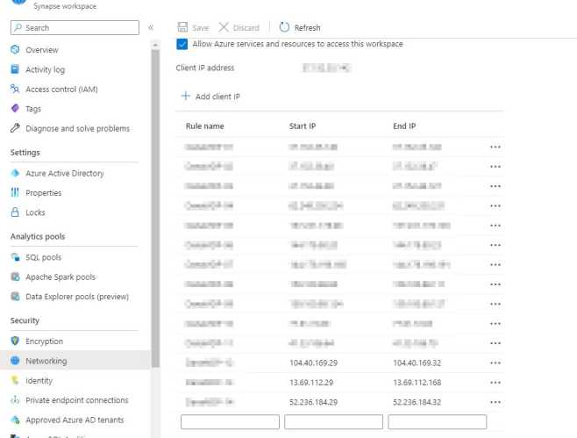577x438 pixels.
Task: Click the Discard X icon
Action: pos(224,27)
